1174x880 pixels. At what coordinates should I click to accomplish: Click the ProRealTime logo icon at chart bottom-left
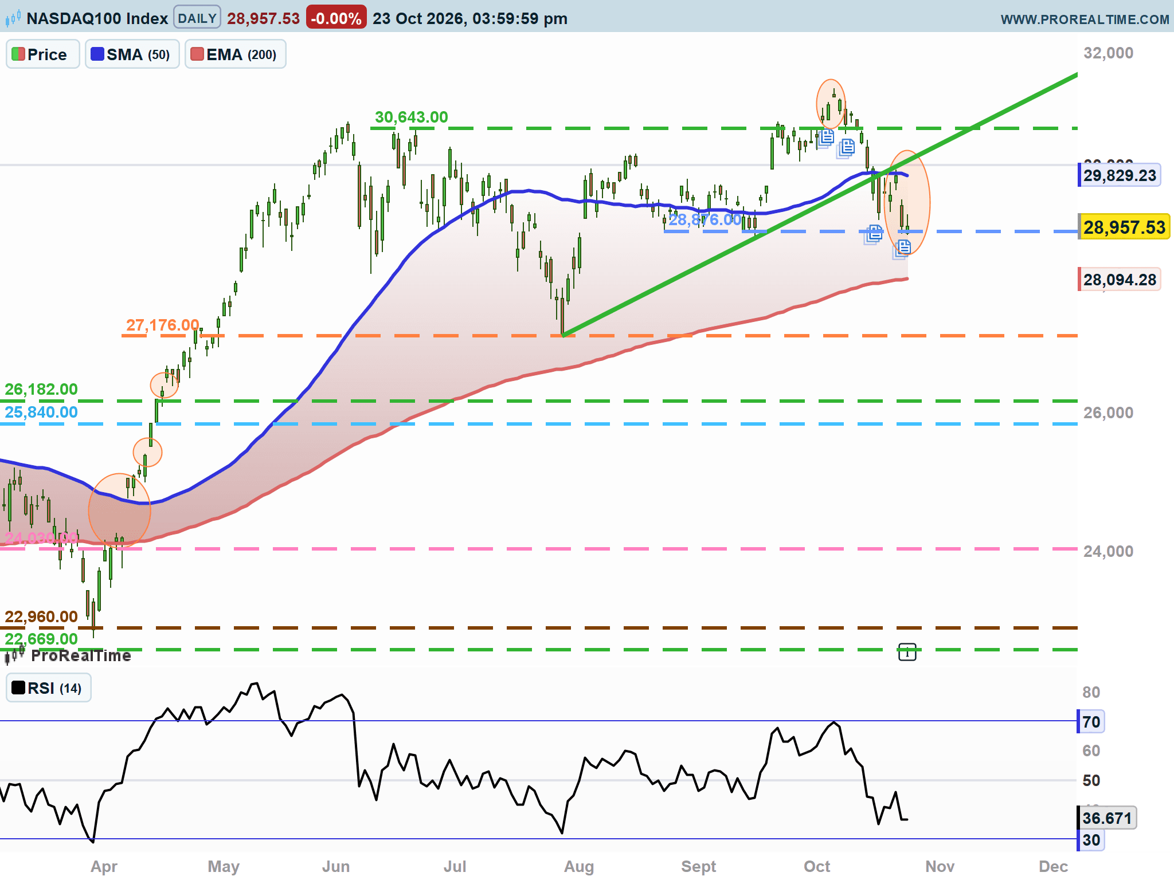tap(15, 654)
